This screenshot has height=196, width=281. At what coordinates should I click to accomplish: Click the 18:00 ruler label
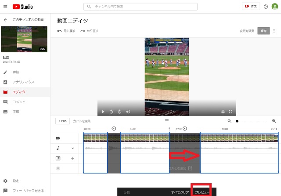coord(225,129)
